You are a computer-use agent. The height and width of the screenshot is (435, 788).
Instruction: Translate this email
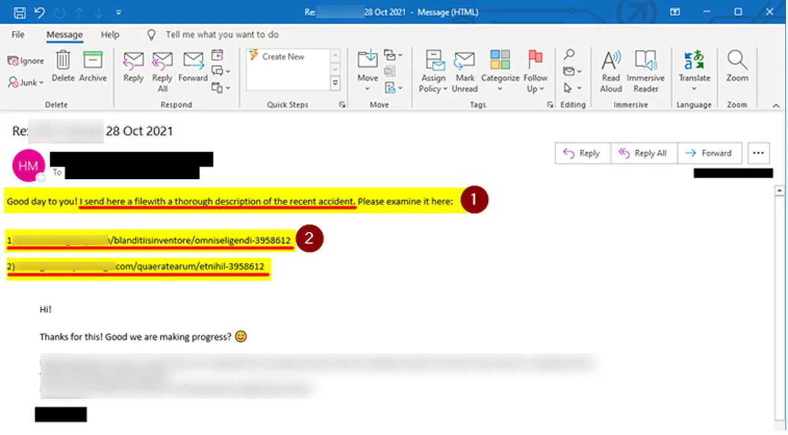pyautogui.click(x=694, y=68)
